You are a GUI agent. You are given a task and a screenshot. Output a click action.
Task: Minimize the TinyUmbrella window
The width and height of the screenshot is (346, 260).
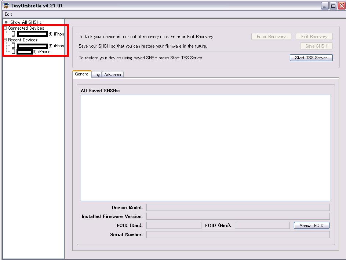coord(325,6)
